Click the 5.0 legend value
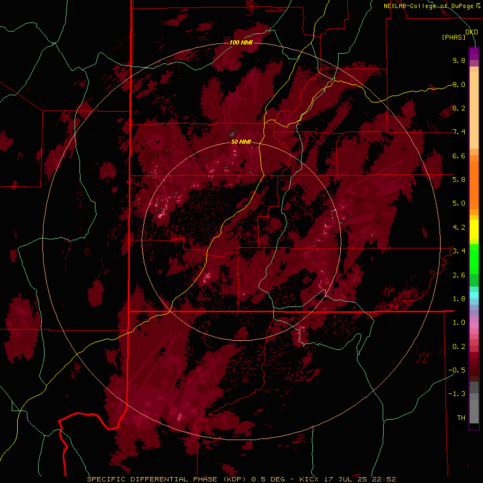This screenshot has height=483, width=483. (459, 203)
